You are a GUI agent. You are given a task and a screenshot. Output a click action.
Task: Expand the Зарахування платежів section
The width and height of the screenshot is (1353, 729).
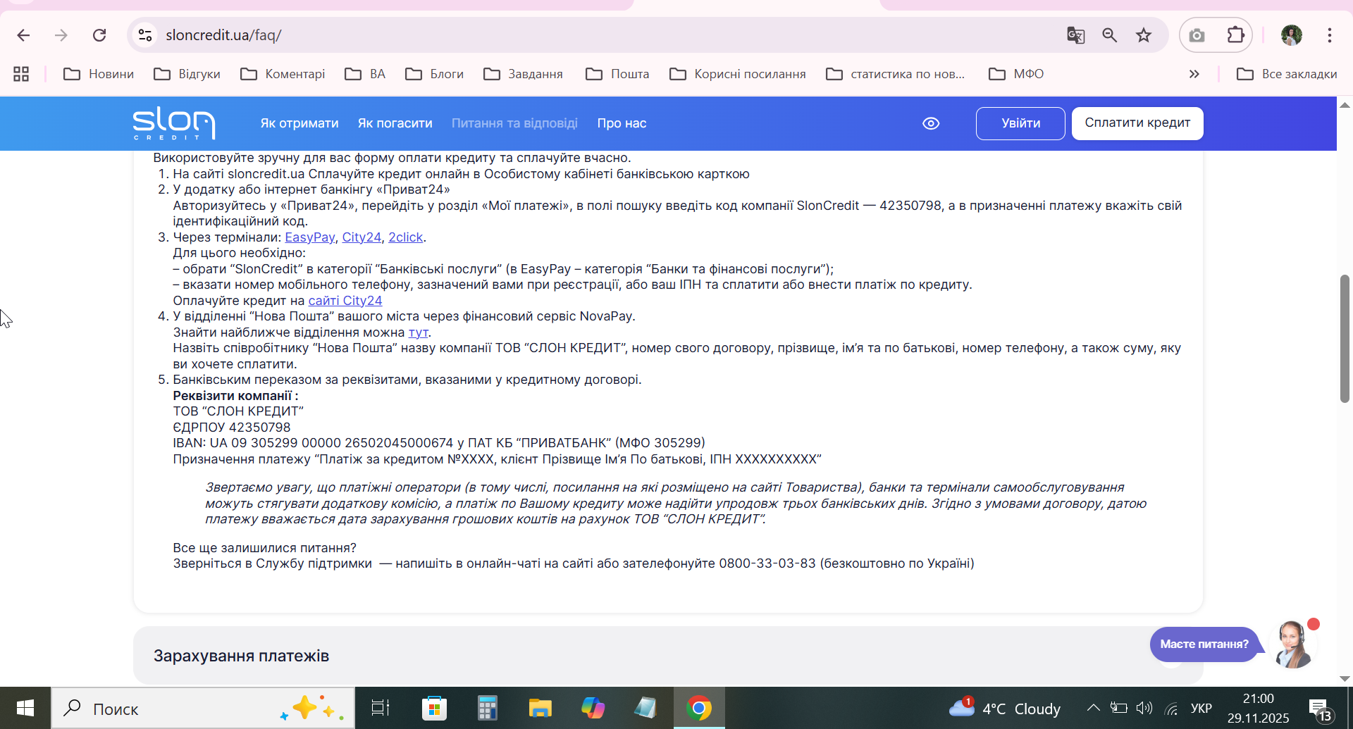pos(668,656)
